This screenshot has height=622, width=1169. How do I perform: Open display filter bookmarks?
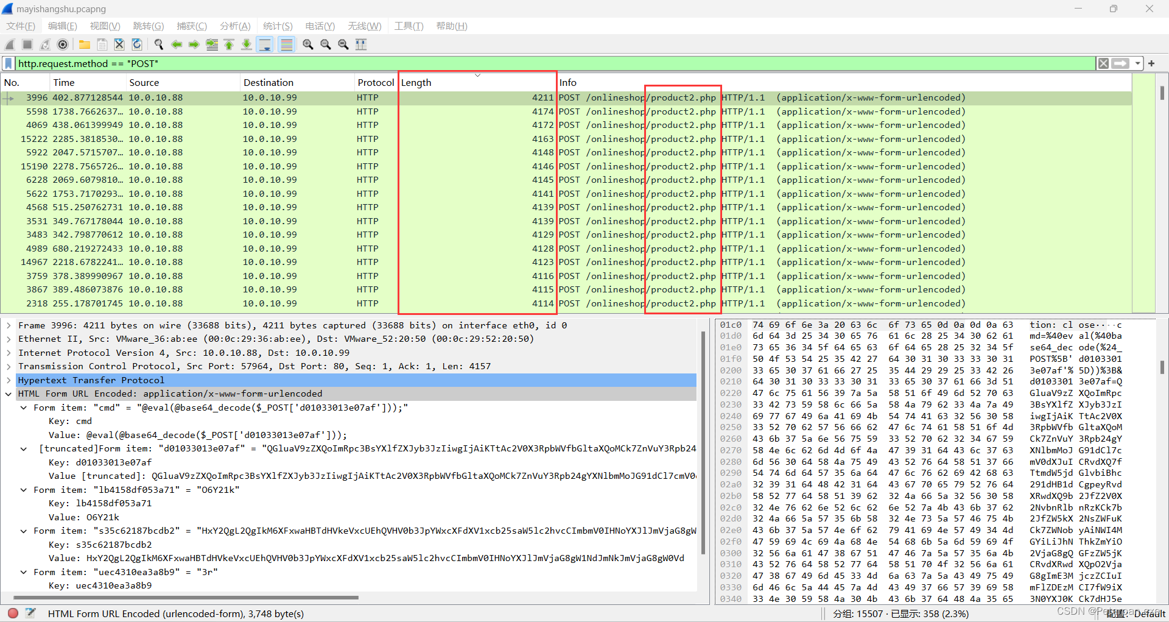click(9, 63)
